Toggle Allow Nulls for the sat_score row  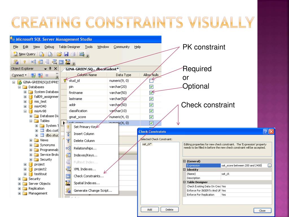tap(151, 123)
